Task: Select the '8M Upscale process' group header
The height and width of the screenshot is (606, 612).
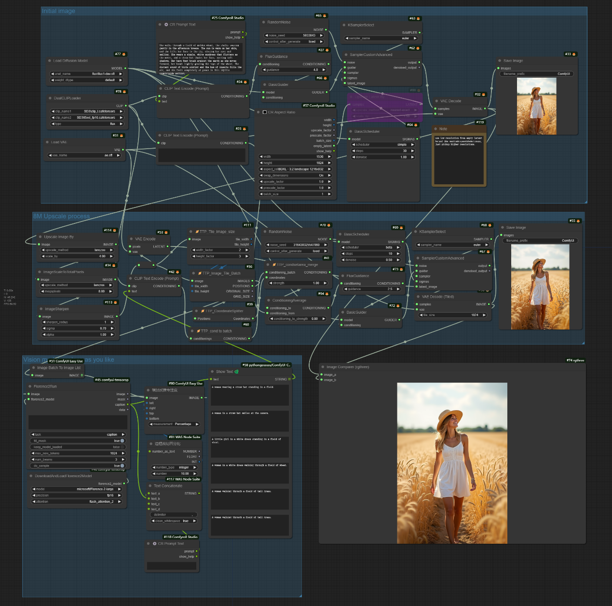Action: 61,216
